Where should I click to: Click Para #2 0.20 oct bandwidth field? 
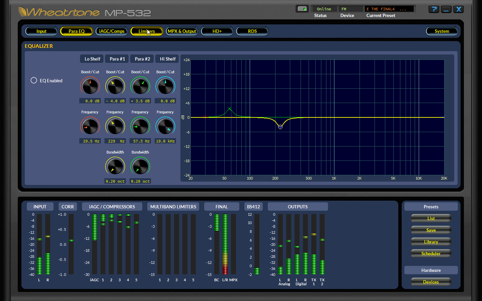point(140,181)
